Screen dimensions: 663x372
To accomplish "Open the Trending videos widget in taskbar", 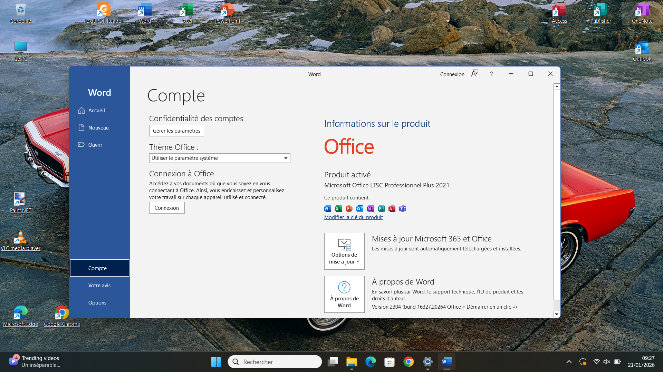I will tap(35, 362).
